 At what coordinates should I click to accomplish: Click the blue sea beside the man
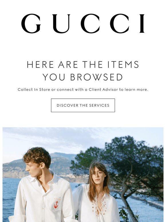point(10,198)
